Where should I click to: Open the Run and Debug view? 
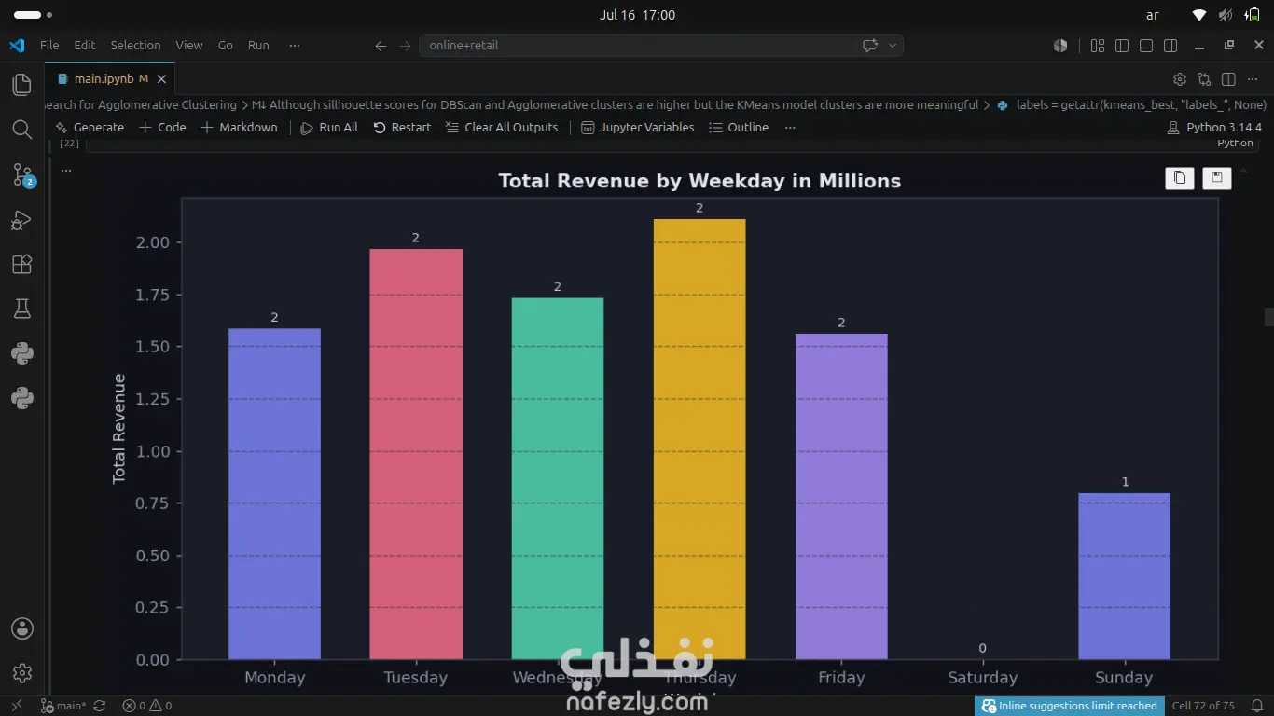pos(21,220)
